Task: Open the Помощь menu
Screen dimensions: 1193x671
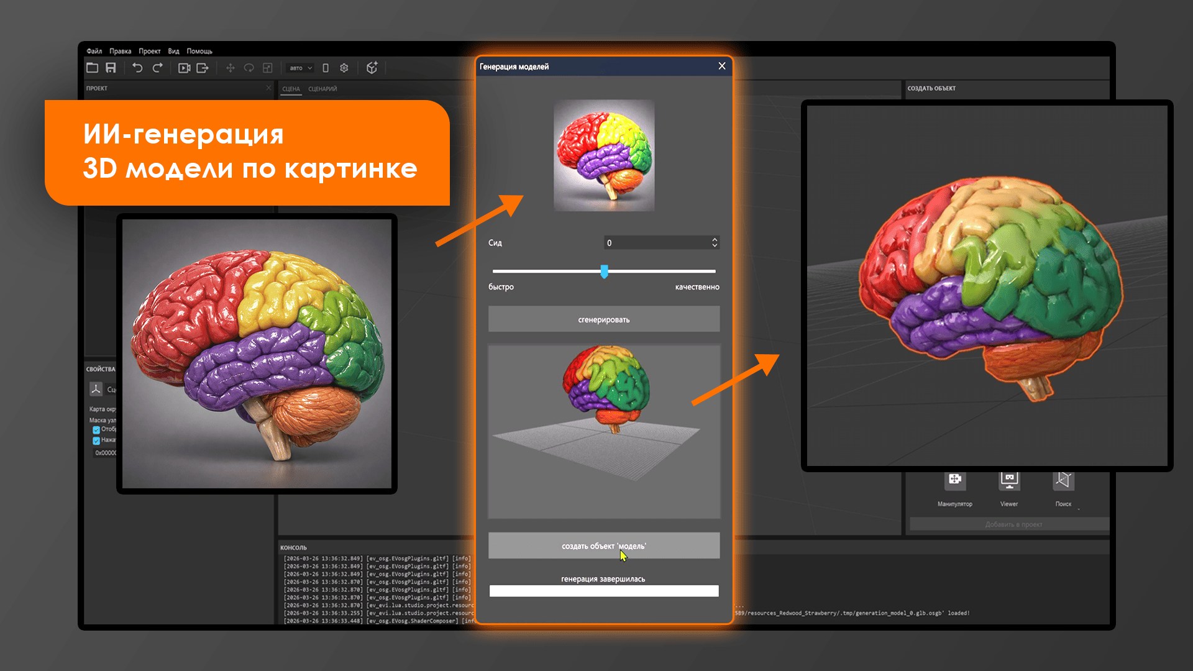Action: 199,51
